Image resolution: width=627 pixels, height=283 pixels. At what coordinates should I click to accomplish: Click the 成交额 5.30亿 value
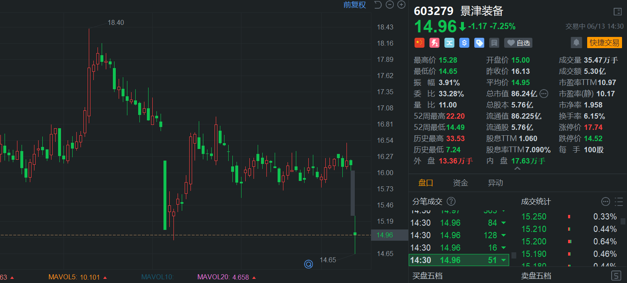(596, 71)
